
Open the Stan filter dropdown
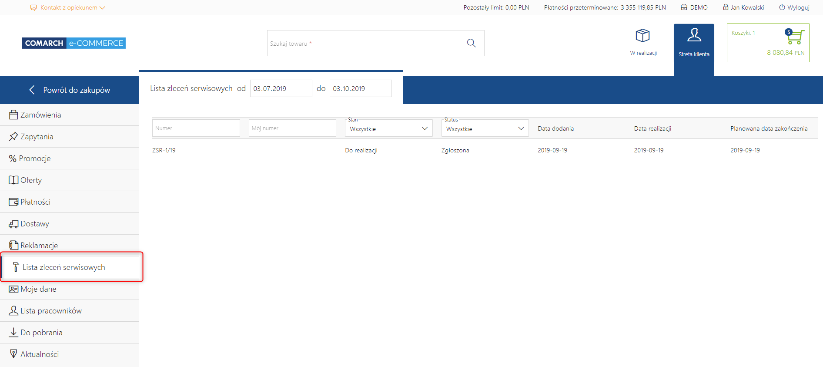coord(388,128)
